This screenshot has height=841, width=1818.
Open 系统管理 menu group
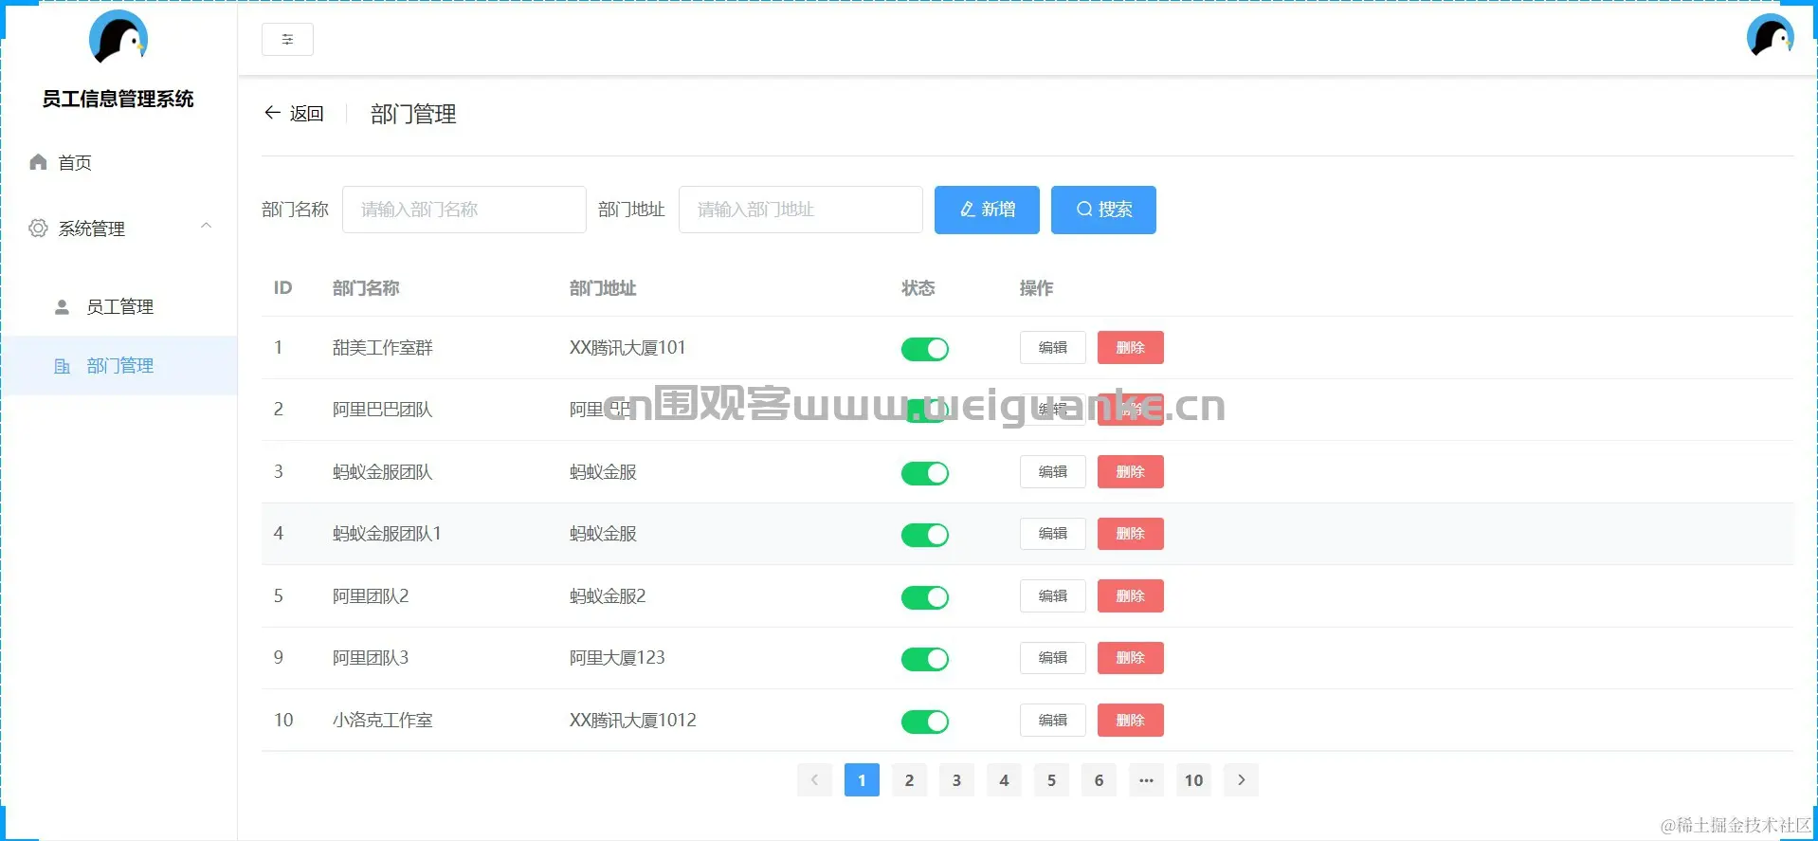pos(118,229)
